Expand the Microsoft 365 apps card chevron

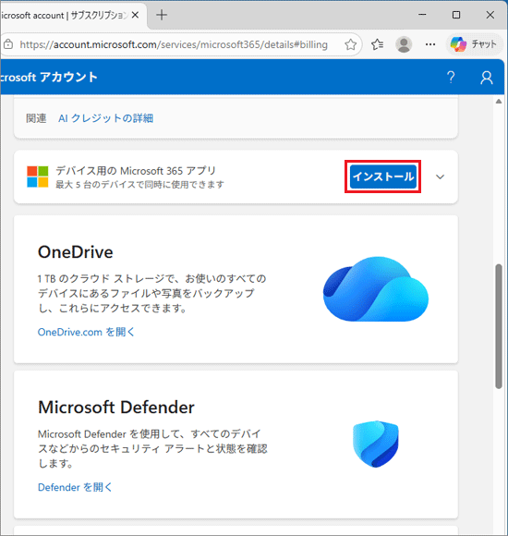[x=440, y=177]
